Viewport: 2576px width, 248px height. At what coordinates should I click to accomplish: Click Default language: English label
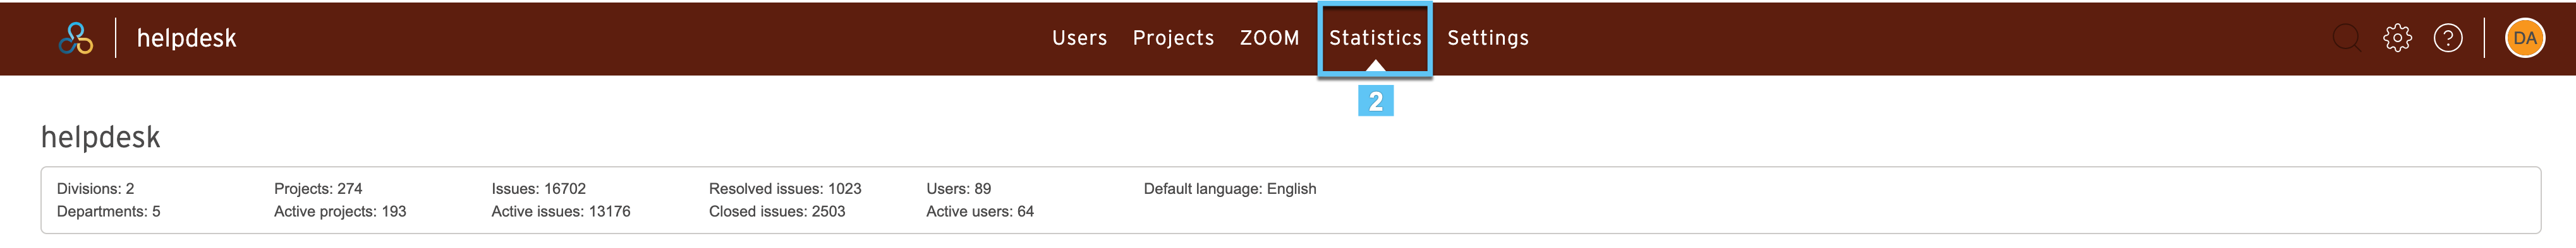(x=1229, y=188)
